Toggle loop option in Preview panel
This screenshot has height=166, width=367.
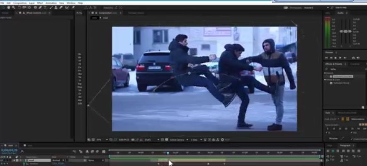tap(353, 58)
